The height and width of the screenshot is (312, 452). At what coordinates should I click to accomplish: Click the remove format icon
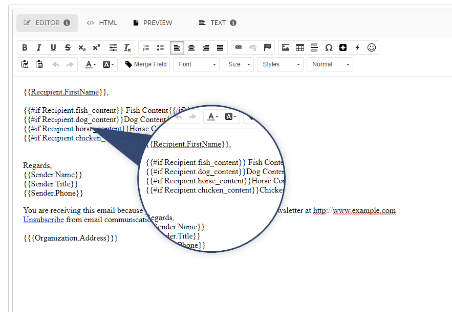127,47
